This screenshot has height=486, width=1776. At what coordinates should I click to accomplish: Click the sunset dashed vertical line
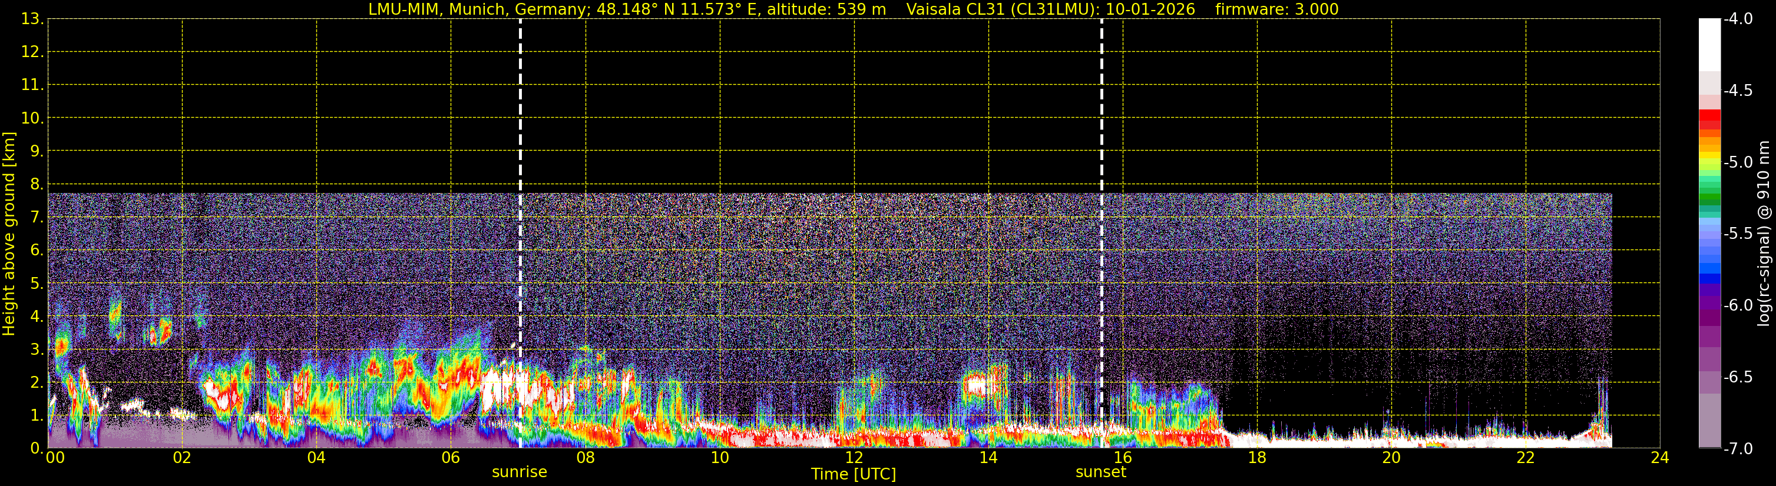point(1101,103)
